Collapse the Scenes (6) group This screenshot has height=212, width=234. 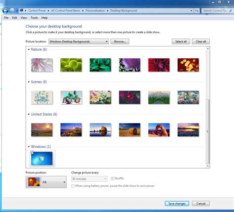click(29, 82)
